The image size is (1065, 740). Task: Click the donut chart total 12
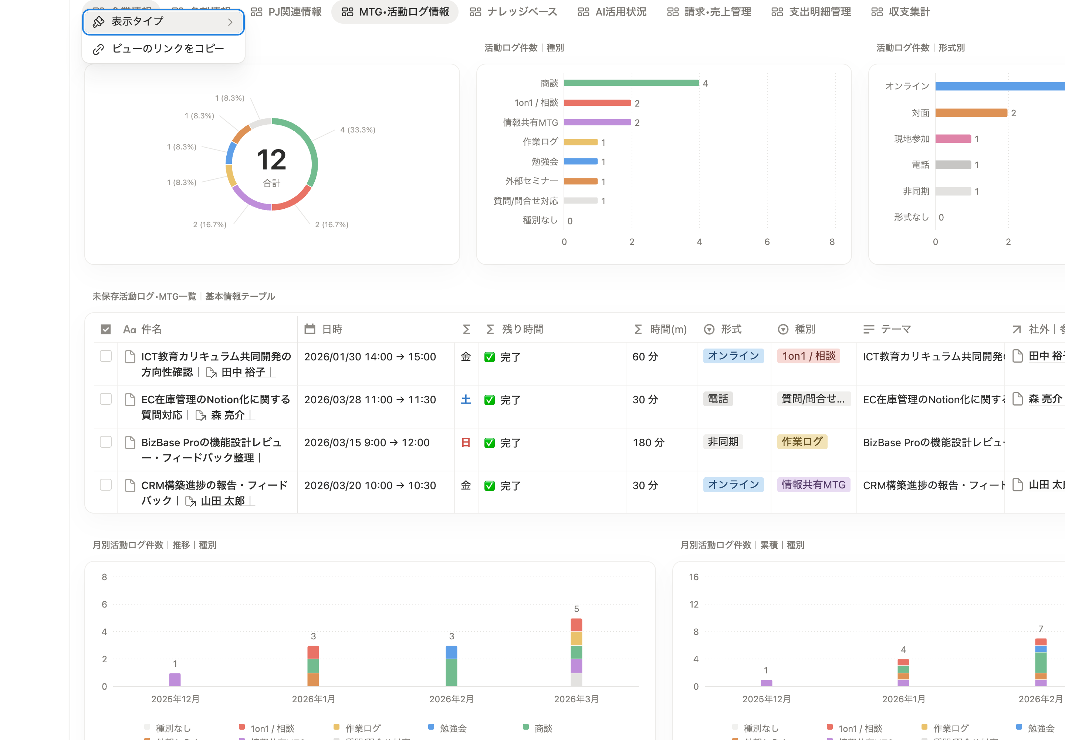pos(271,159)
